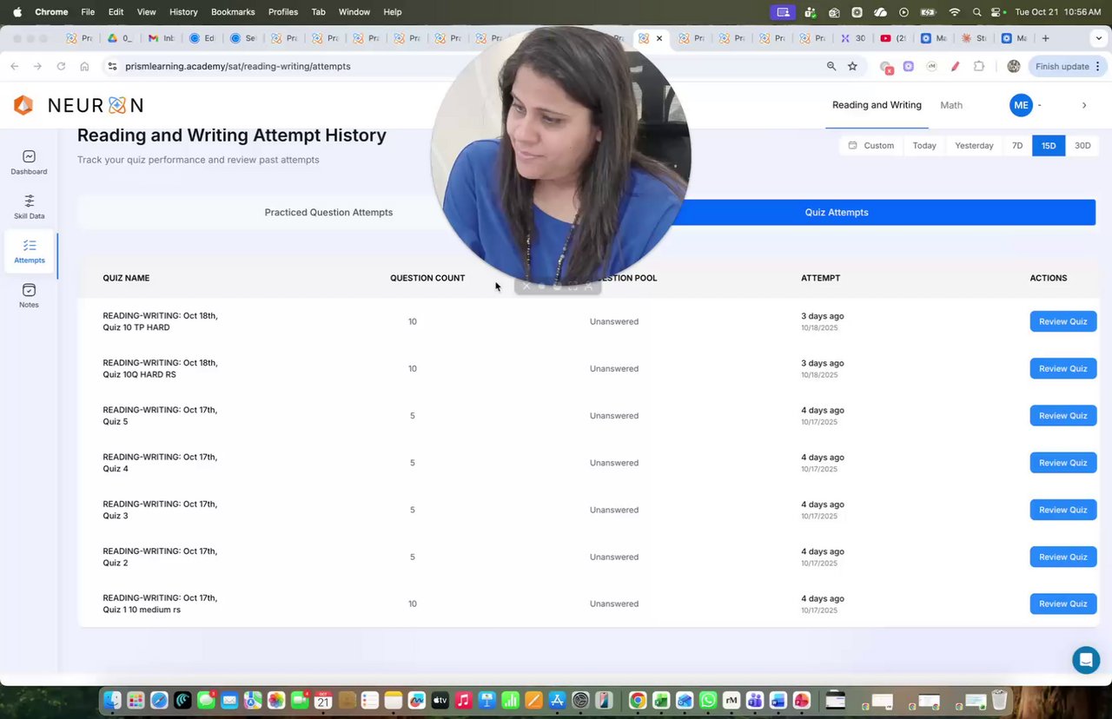Open the Profiles menu in the menu bar

pyautogui.click(x=283, y=12)
